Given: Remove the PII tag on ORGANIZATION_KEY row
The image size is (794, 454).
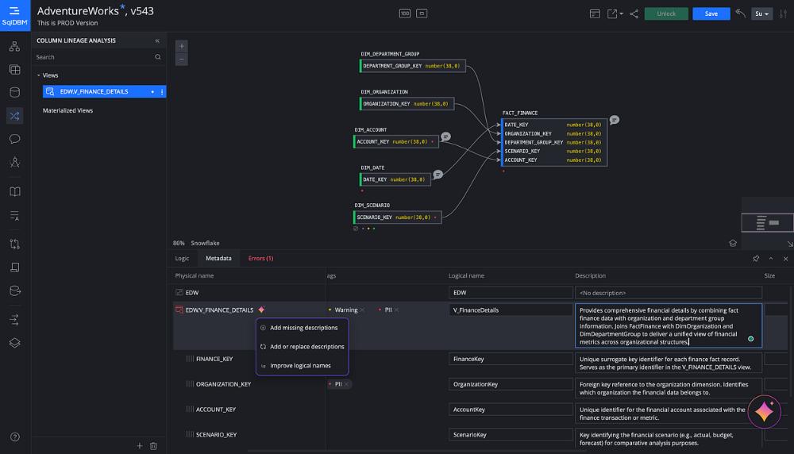Looking at the screenshot, I should [347, 384].
